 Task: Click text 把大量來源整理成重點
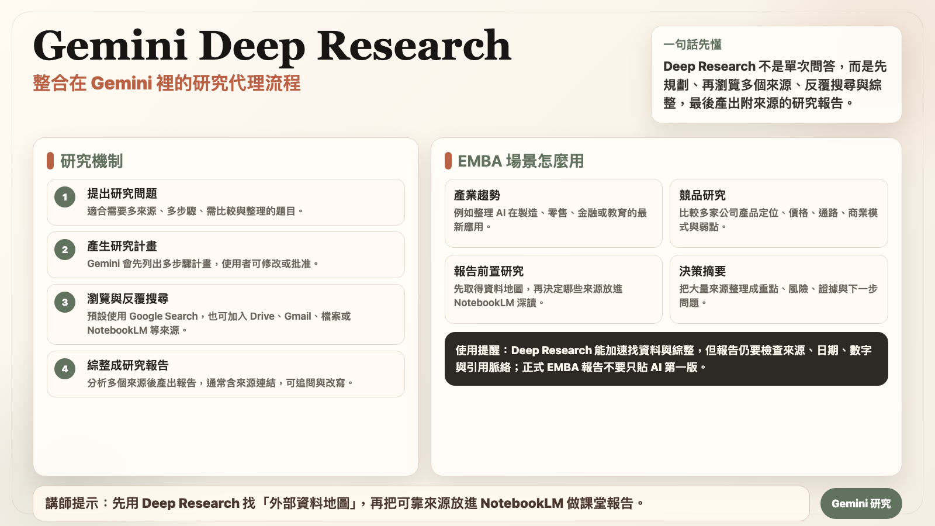[x=778, y=296]
